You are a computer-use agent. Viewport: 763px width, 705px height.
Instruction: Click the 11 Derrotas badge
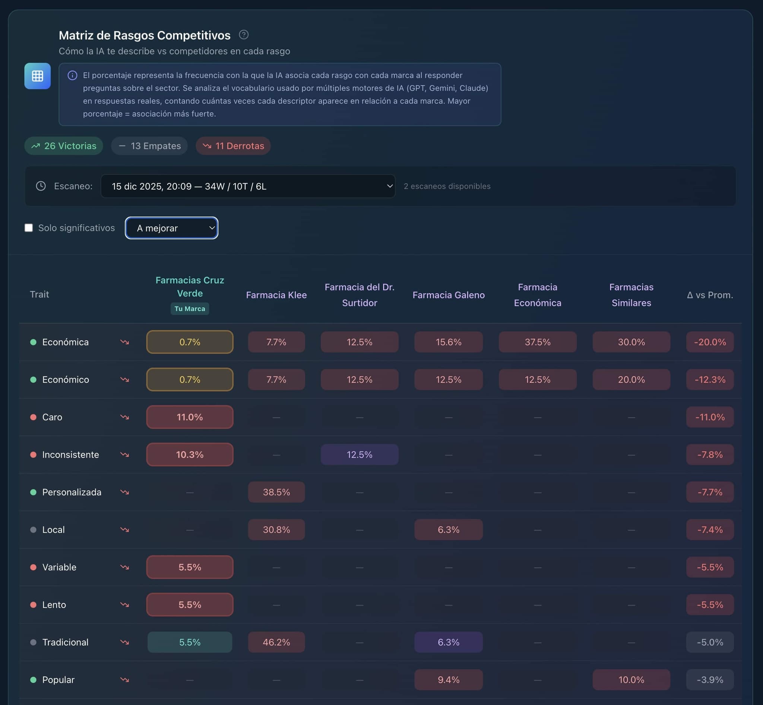[233, 146]
